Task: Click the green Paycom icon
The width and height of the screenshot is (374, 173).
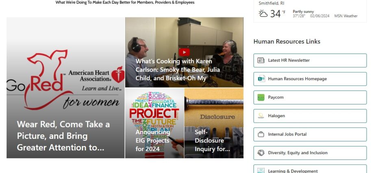Action: tap(261, 97)
